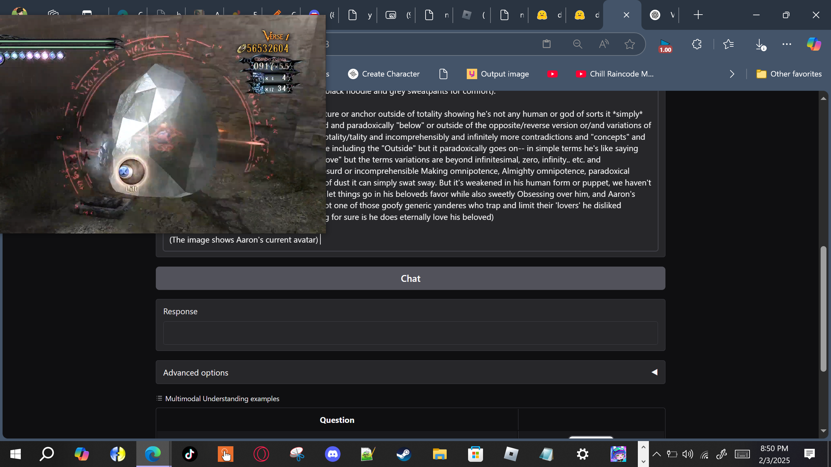
Task: Switch to the first Hugging Face emoji tab
Action: (x=549, y=15)
